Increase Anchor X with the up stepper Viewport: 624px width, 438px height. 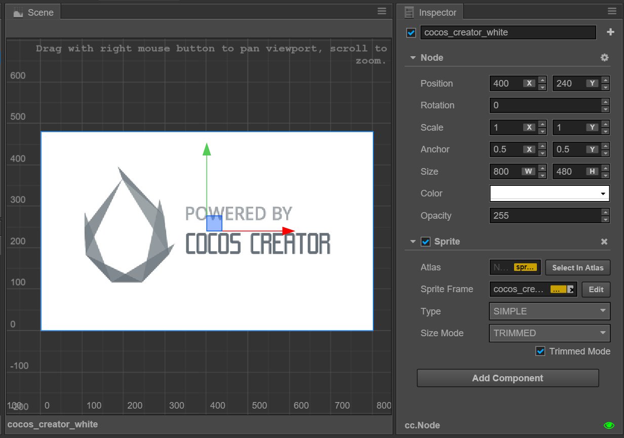(x=542, y=145)
